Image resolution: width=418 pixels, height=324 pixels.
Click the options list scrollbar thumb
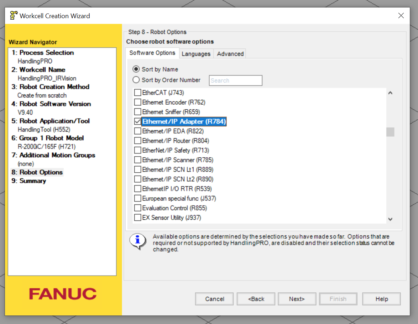coord(390,132)
